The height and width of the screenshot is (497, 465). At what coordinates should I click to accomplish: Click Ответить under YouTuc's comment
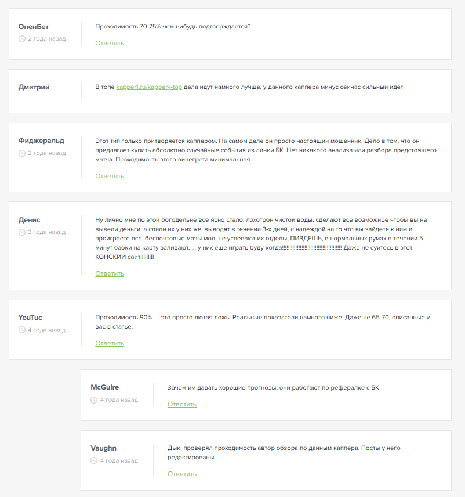point(110,343)
